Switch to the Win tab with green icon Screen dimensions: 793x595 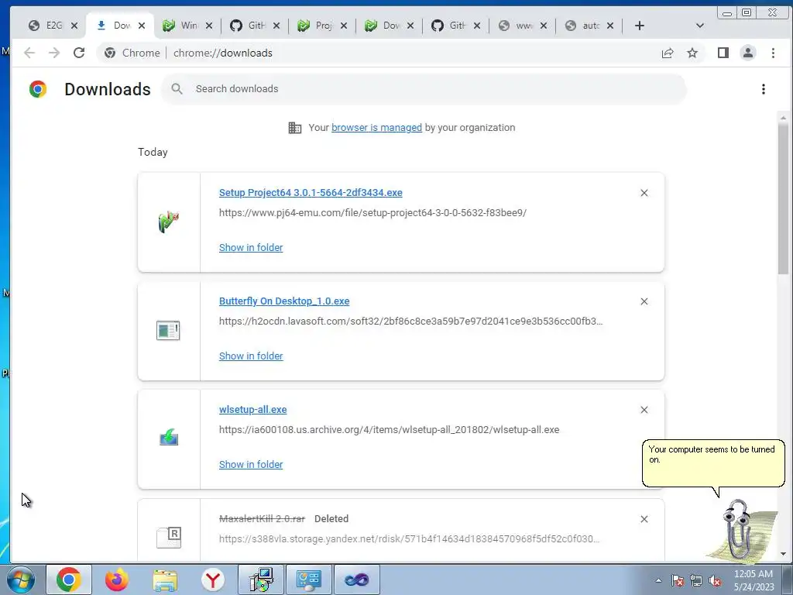[x=188, y=26]
